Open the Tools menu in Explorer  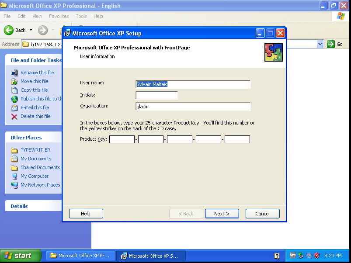coord(81,16)
